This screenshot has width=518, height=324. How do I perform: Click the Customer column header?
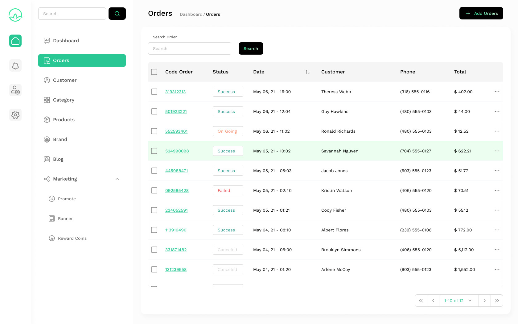pos(333,72)
